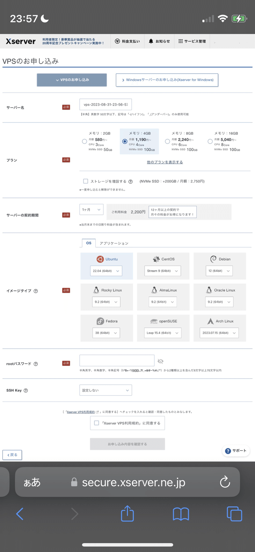The width and height of the screenshot is (255, 552).
Task: Tap the Safari reader ぁあ button
Action: tap(32, 482)
